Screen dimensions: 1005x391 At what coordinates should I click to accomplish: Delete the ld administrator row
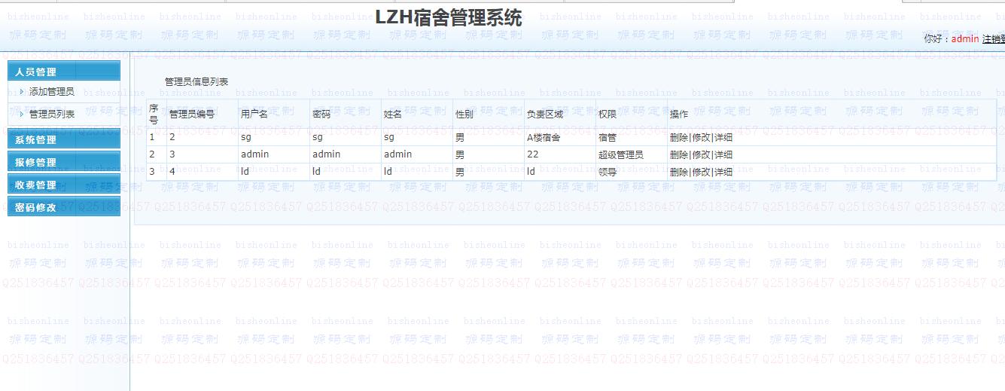[x=679, y=172]
